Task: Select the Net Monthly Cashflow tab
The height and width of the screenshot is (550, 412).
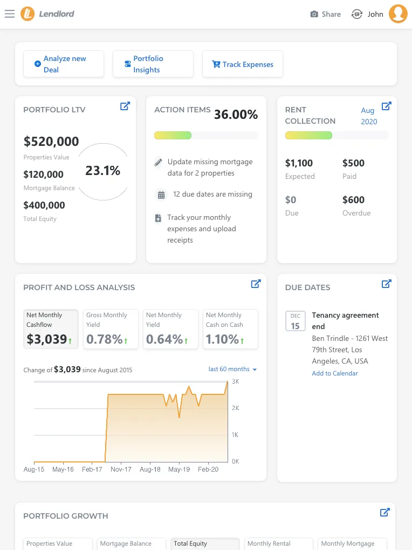Action: click(x=51, y=329)
